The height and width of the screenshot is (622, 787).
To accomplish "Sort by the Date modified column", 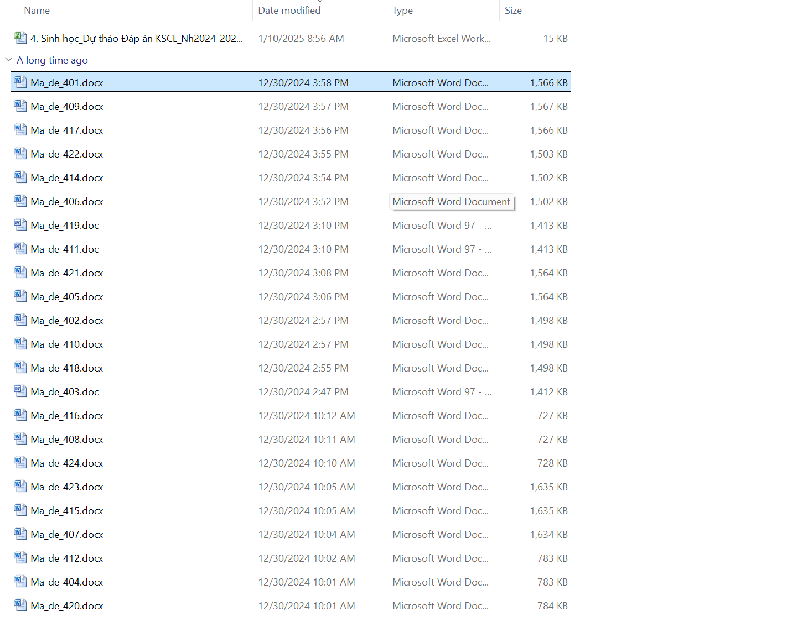I will [289, 11].
